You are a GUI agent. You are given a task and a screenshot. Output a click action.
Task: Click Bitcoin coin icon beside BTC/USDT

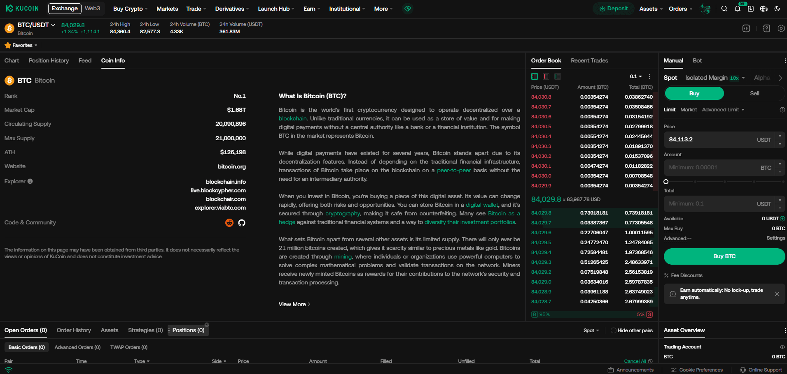(x=9, y=28)
